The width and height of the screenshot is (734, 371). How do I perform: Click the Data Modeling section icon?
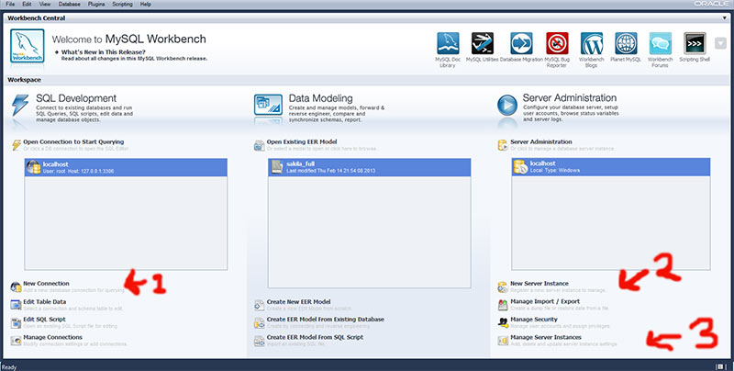(x=268, y=105)
